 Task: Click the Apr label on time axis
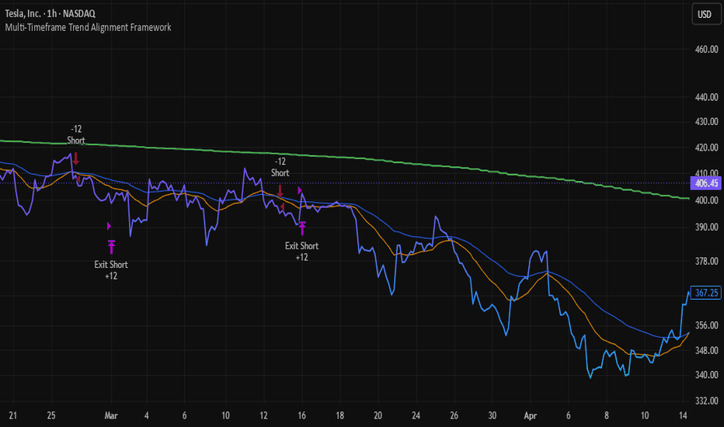530,415
